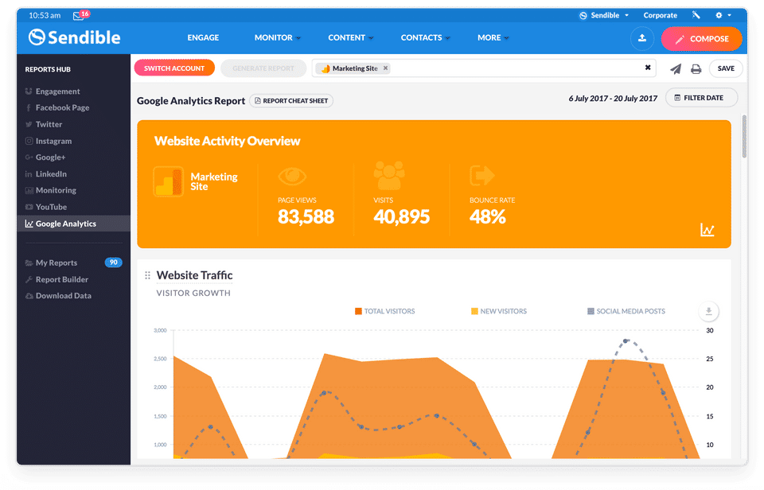Viewport: 764px width, 490px height.
Task: Print the report using printer icon
Action: [x=696, y=68]
